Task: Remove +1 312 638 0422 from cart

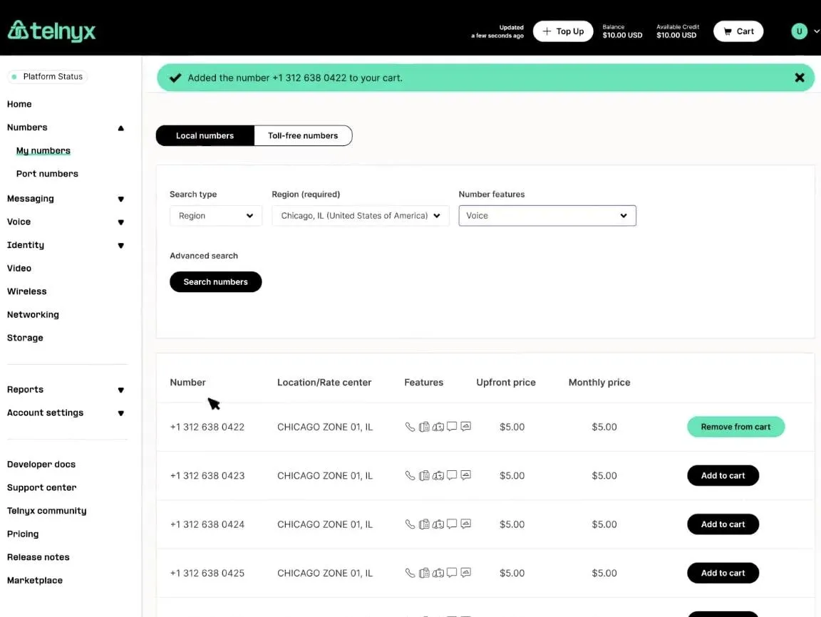Action: point(735,427)
